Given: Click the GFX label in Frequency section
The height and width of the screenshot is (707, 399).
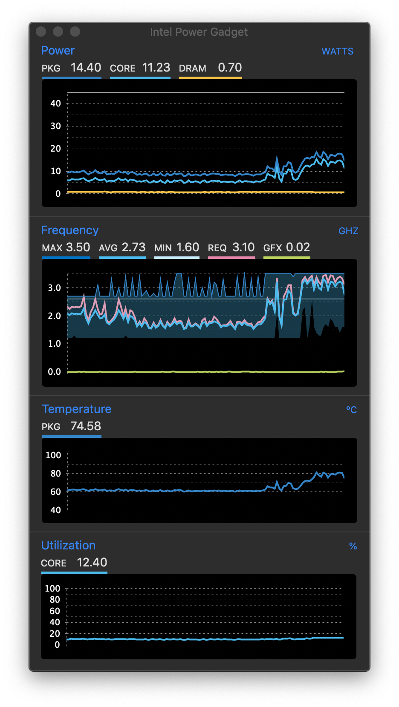Looking at the screenshot, I should pos(273,248).
